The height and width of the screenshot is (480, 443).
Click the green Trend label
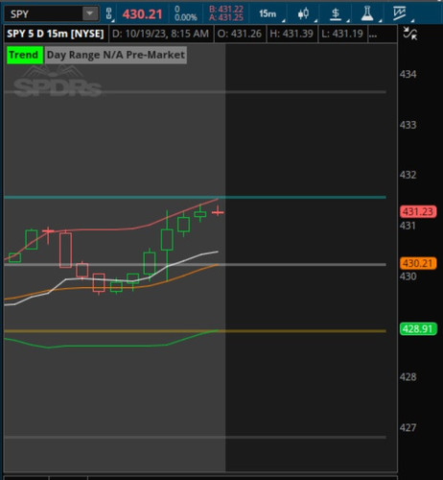[24, 55]
